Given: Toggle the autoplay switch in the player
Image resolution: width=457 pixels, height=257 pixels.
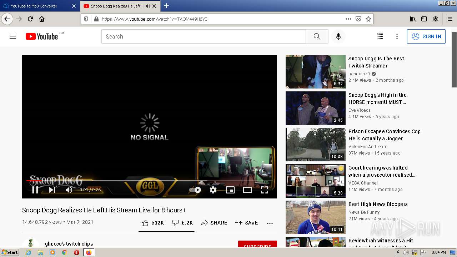Looking at the screenshot, I should click(195, 190).
